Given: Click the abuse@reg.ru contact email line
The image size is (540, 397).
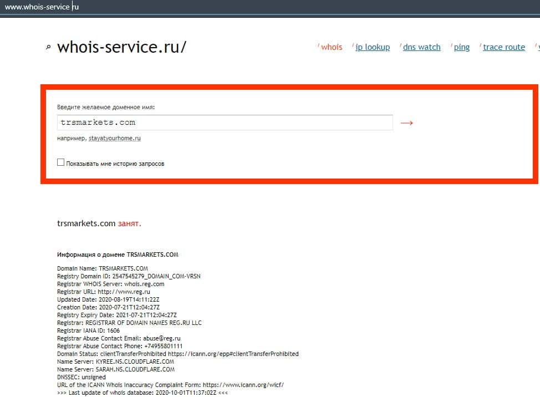Looking at the screenshot, I should tap(119, 338).
